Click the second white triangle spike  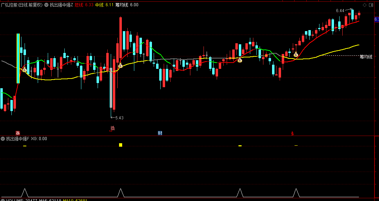(120, 193)
